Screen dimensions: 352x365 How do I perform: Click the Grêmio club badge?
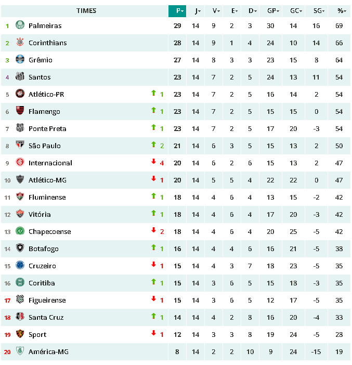click(x=20, y=60)
